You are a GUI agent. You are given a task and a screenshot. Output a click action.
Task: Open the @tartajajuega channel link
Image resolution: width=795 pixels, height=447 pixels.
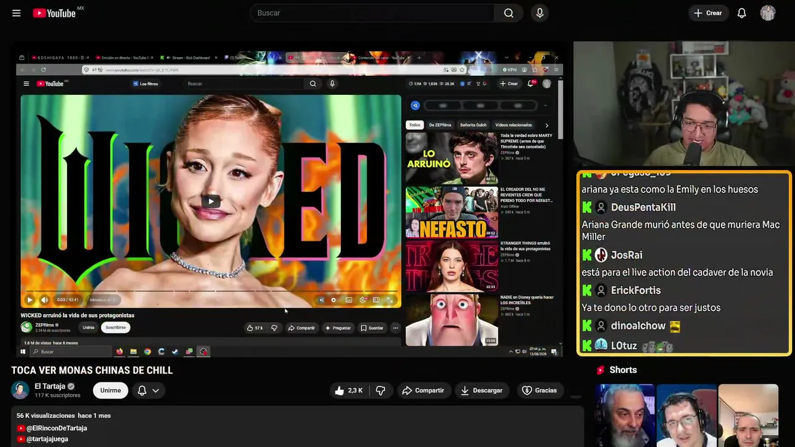point(47,439)
